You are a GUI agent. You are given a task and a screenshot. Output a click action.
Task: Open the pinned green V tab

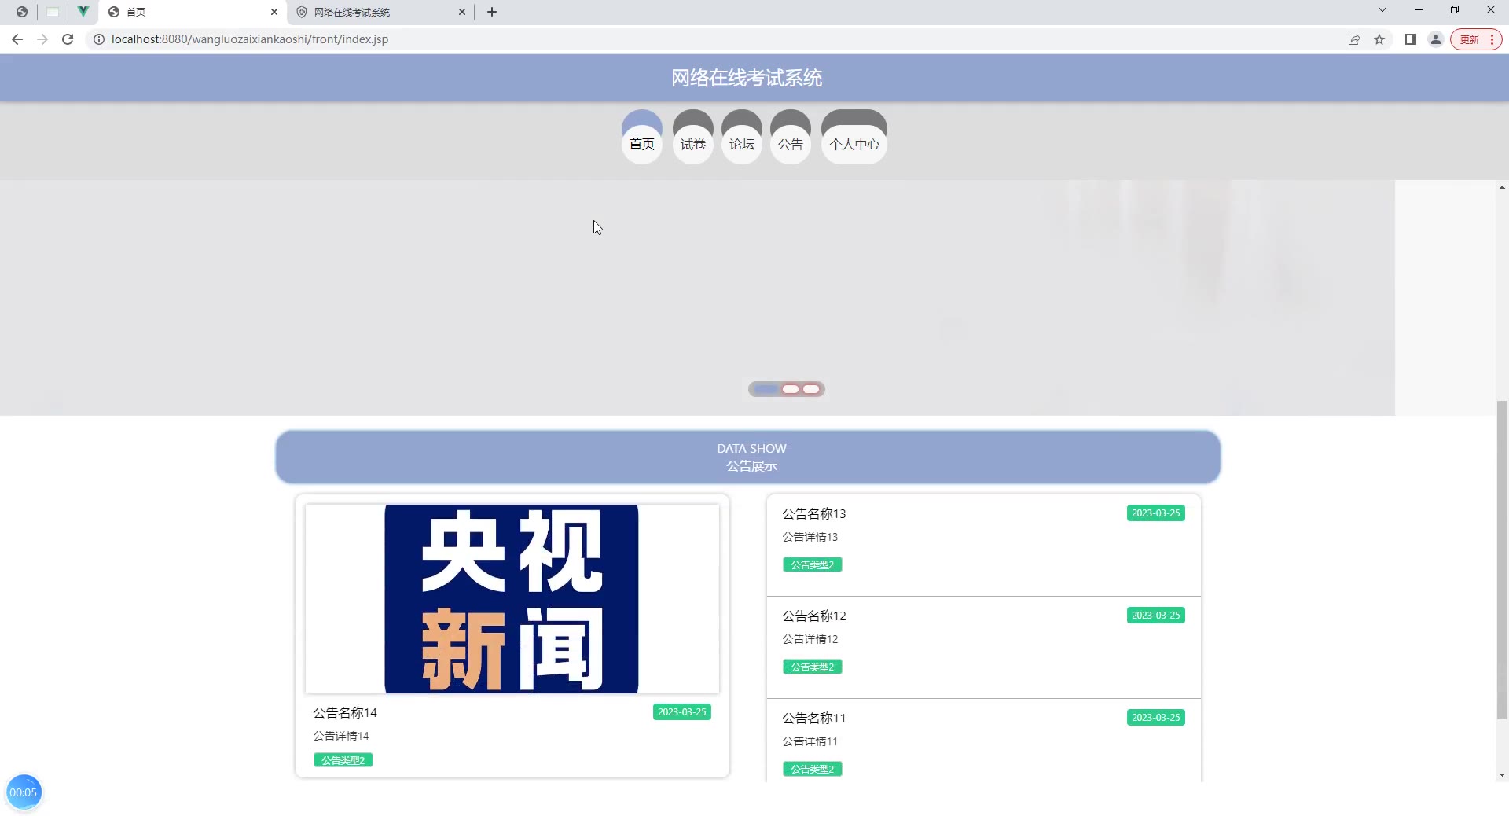point(83,12)
